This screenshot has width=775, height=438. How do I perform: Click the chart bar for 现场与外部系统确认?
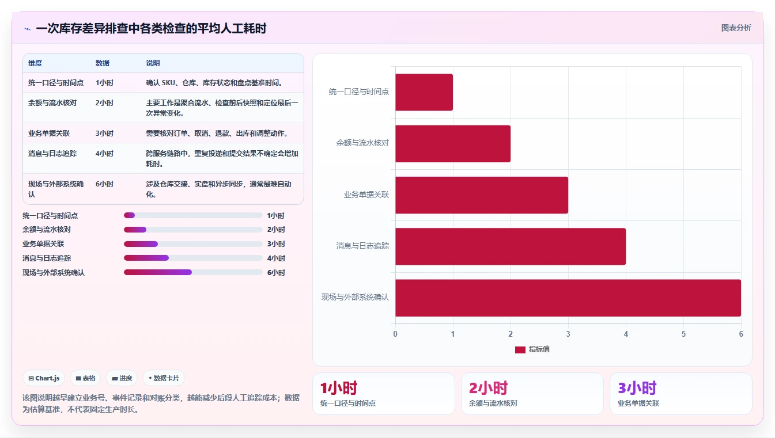[568, 298]
